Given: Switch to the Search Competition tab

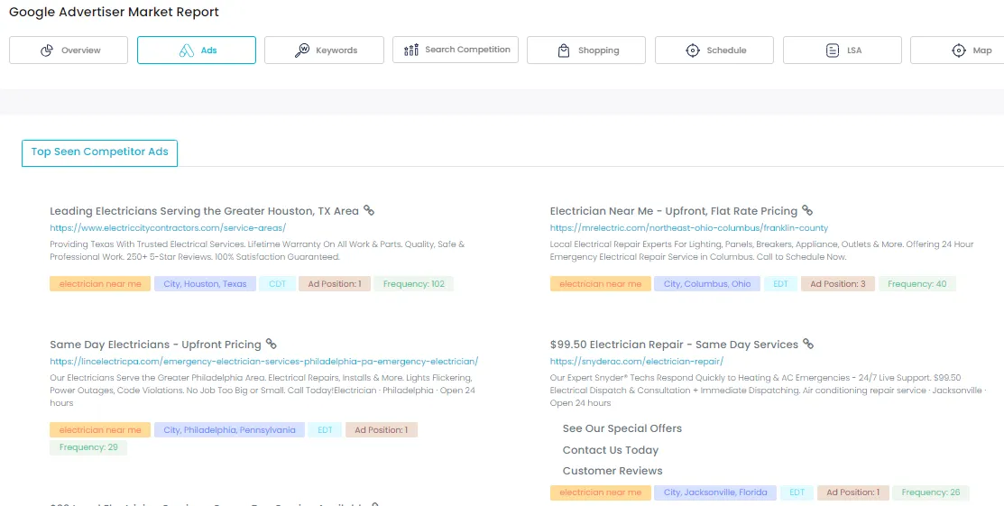Looking at the screenshot, I should (456, 50).
